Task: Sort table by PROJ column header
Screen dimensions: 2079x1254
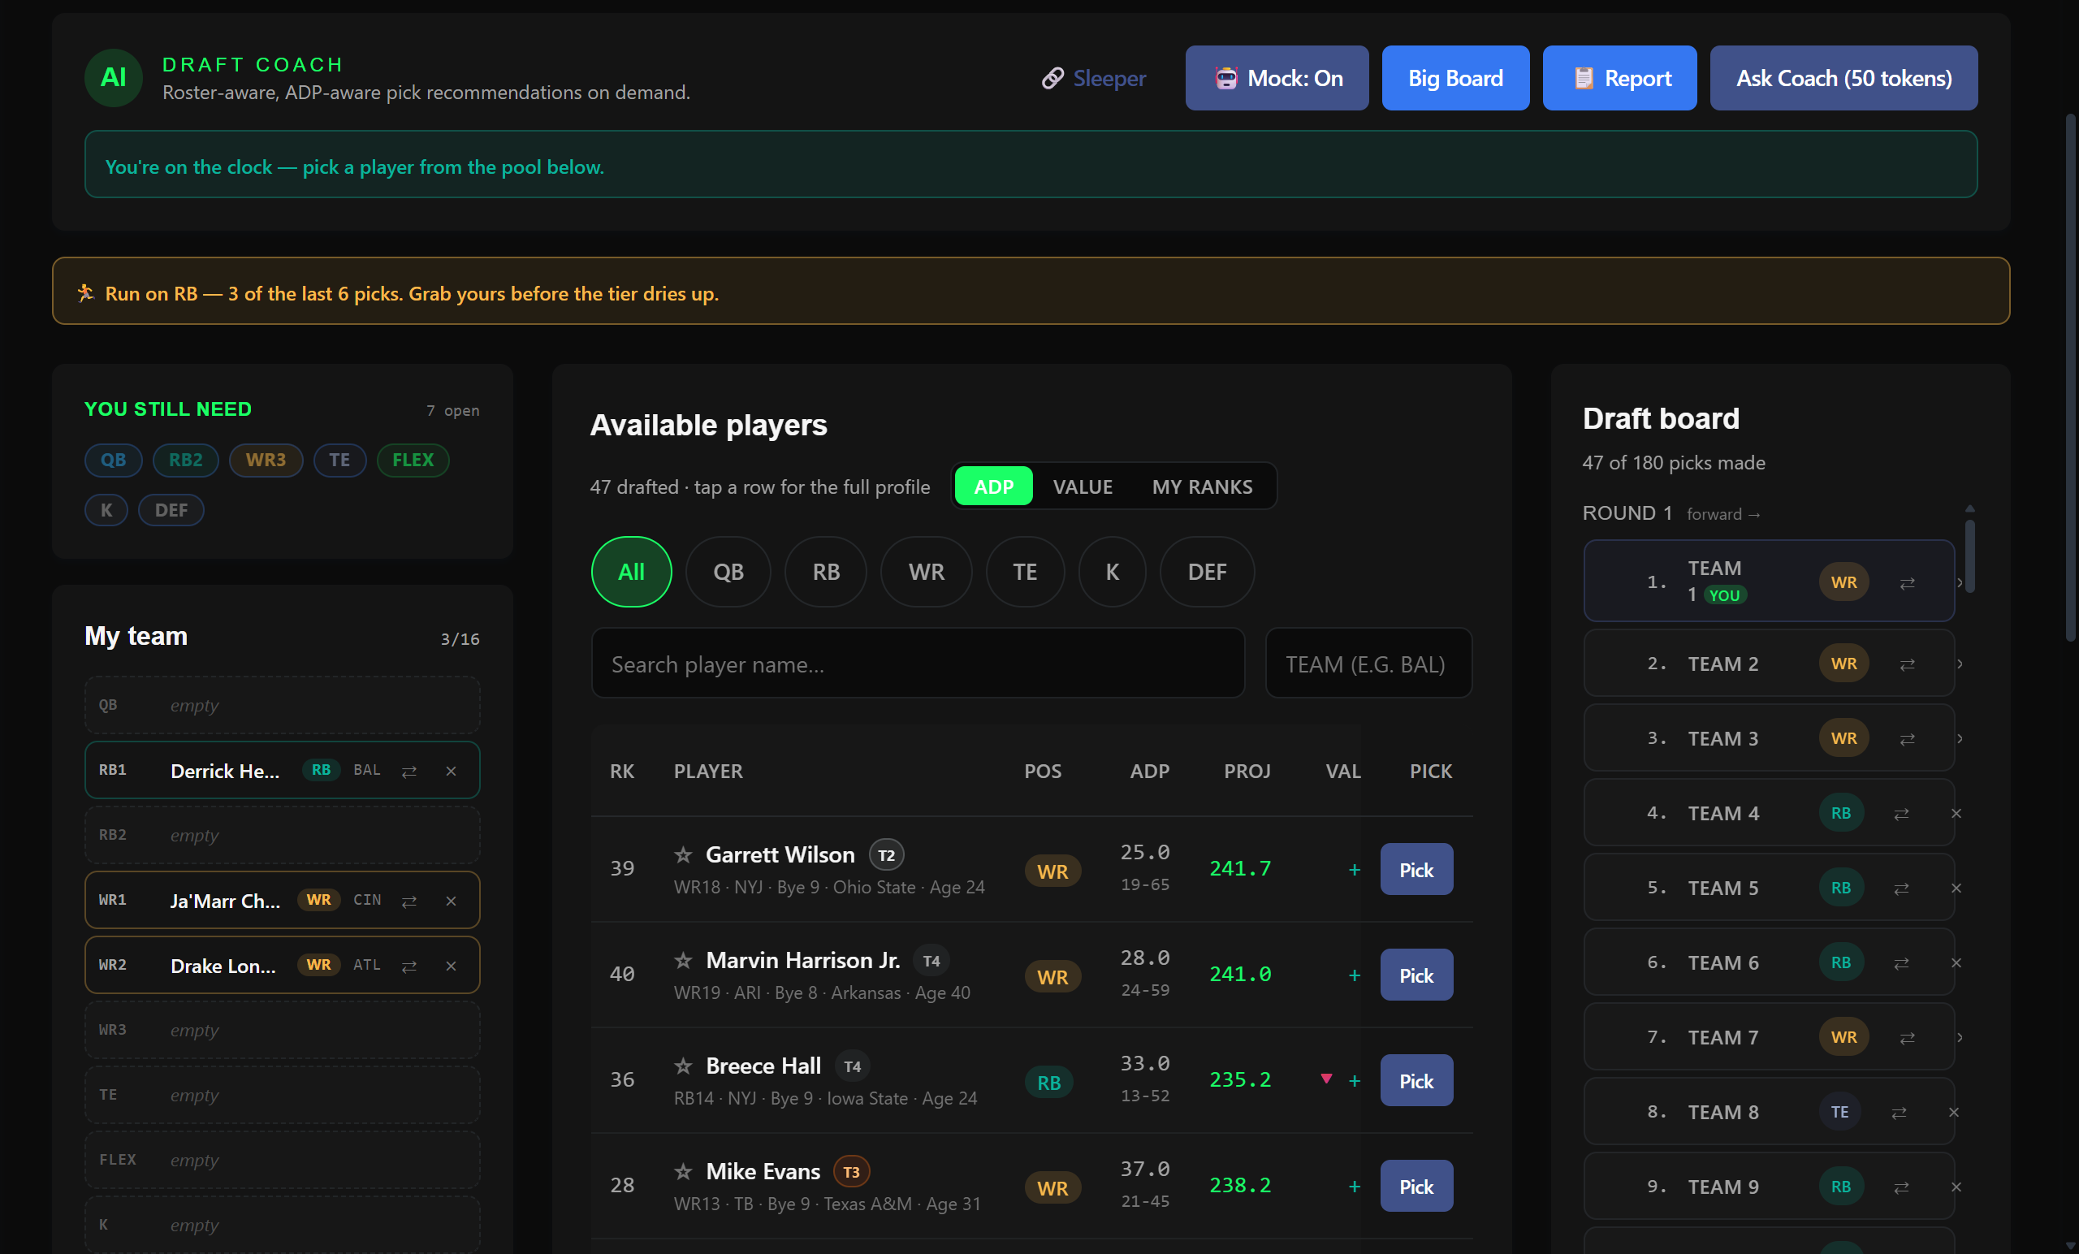Action: click(x=1247, y=772)
